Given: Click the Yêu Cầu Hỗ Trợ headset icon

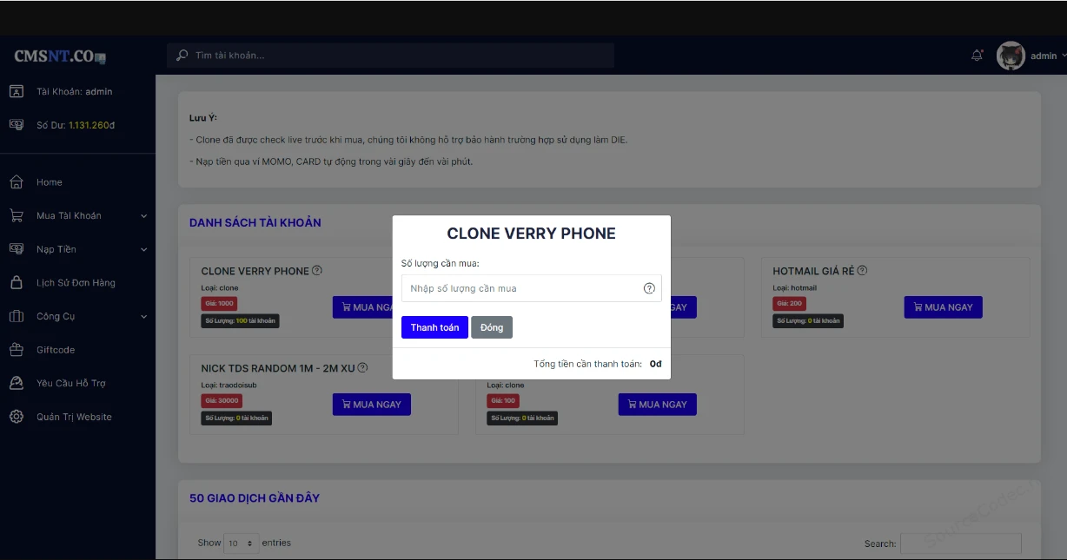Looking at the screenshot, I should [16, 383].
